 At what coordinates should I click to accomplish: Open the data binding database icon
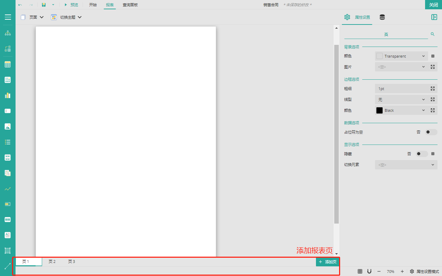coord(382,17)
